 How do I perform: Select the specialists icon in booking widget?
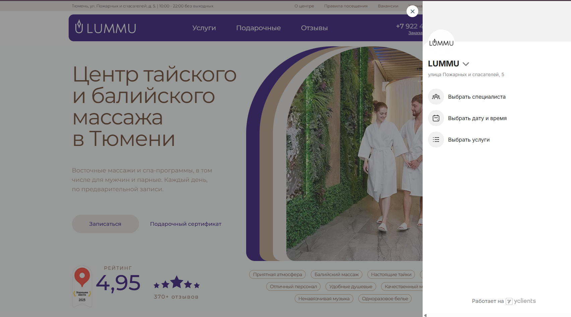point(436,97)
